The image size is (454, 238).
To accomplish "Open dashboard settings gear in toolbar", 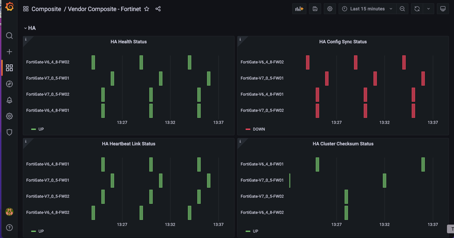I will click(330, 9).
